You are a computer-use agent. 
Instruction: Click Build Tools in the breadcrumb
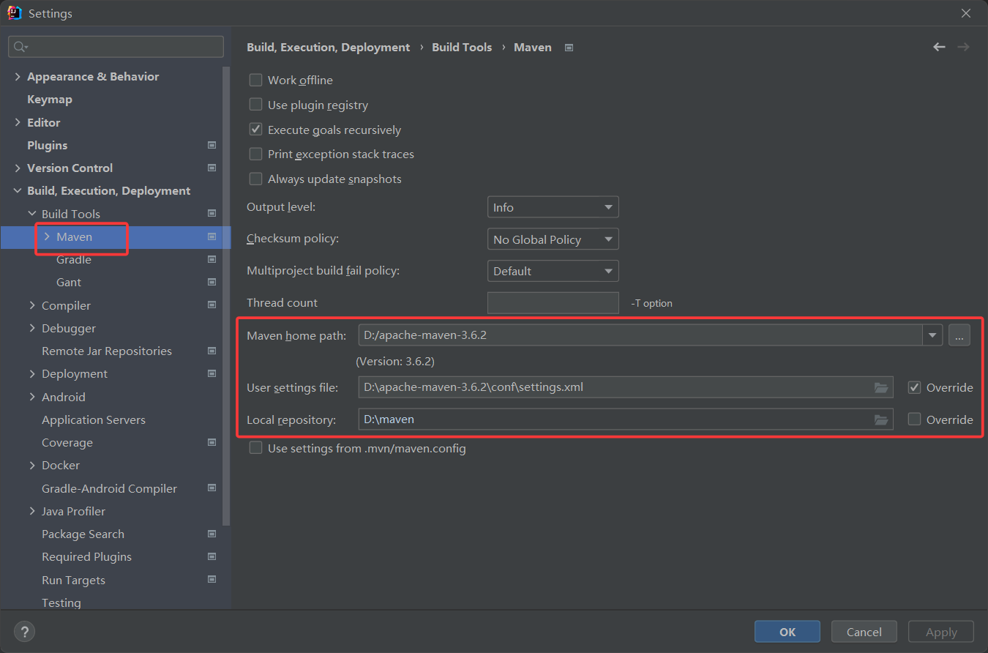pos(462,47)
